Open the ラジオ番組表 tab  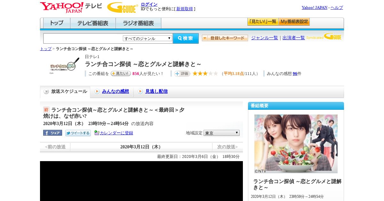pyautogui.click(x=138, y=23)
